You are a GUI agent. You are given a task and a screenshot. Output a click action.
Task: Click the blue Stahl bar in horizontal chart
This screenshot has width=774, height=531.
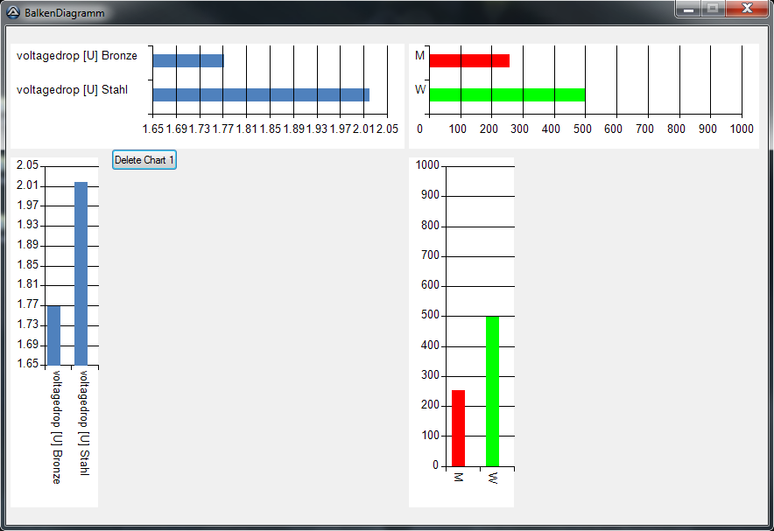(260, 94)
